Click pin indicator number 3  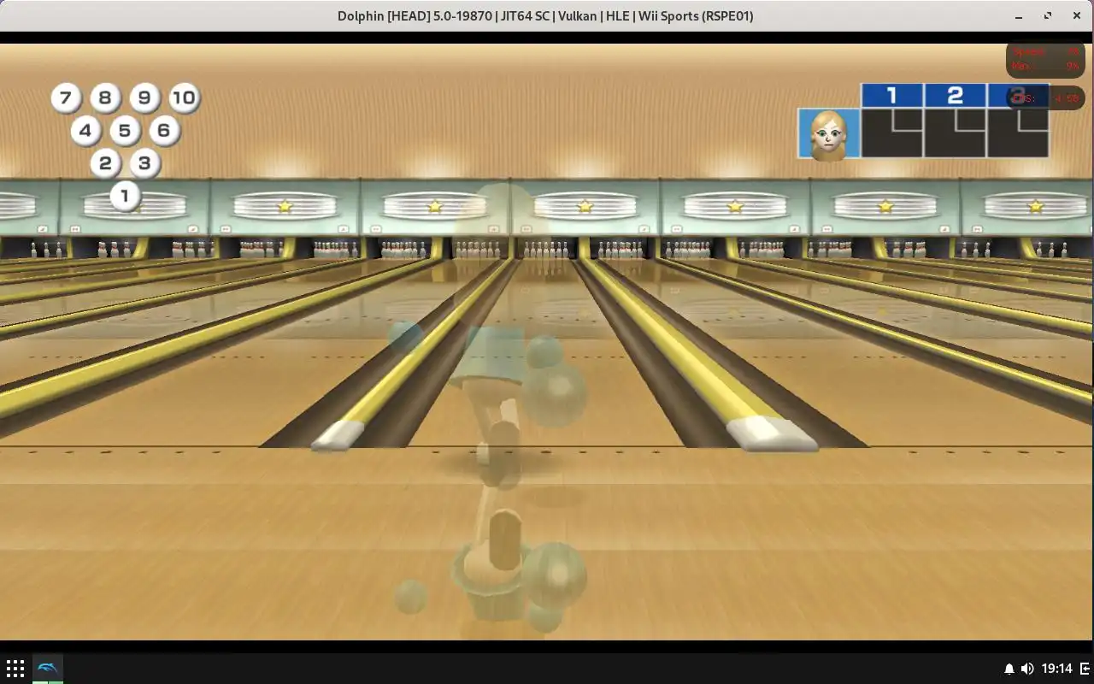tap(144, 162)
